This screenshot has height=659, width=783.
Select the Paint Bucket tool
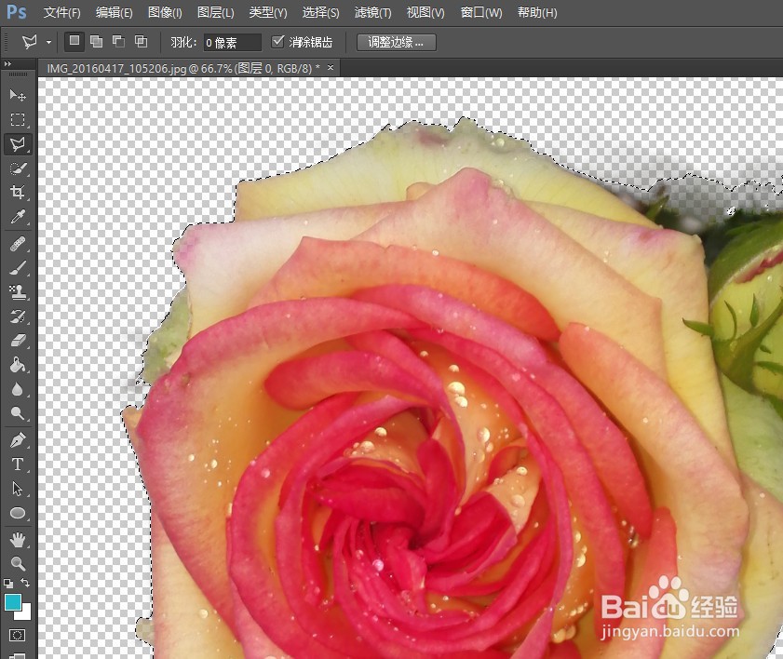click(18, 365)
